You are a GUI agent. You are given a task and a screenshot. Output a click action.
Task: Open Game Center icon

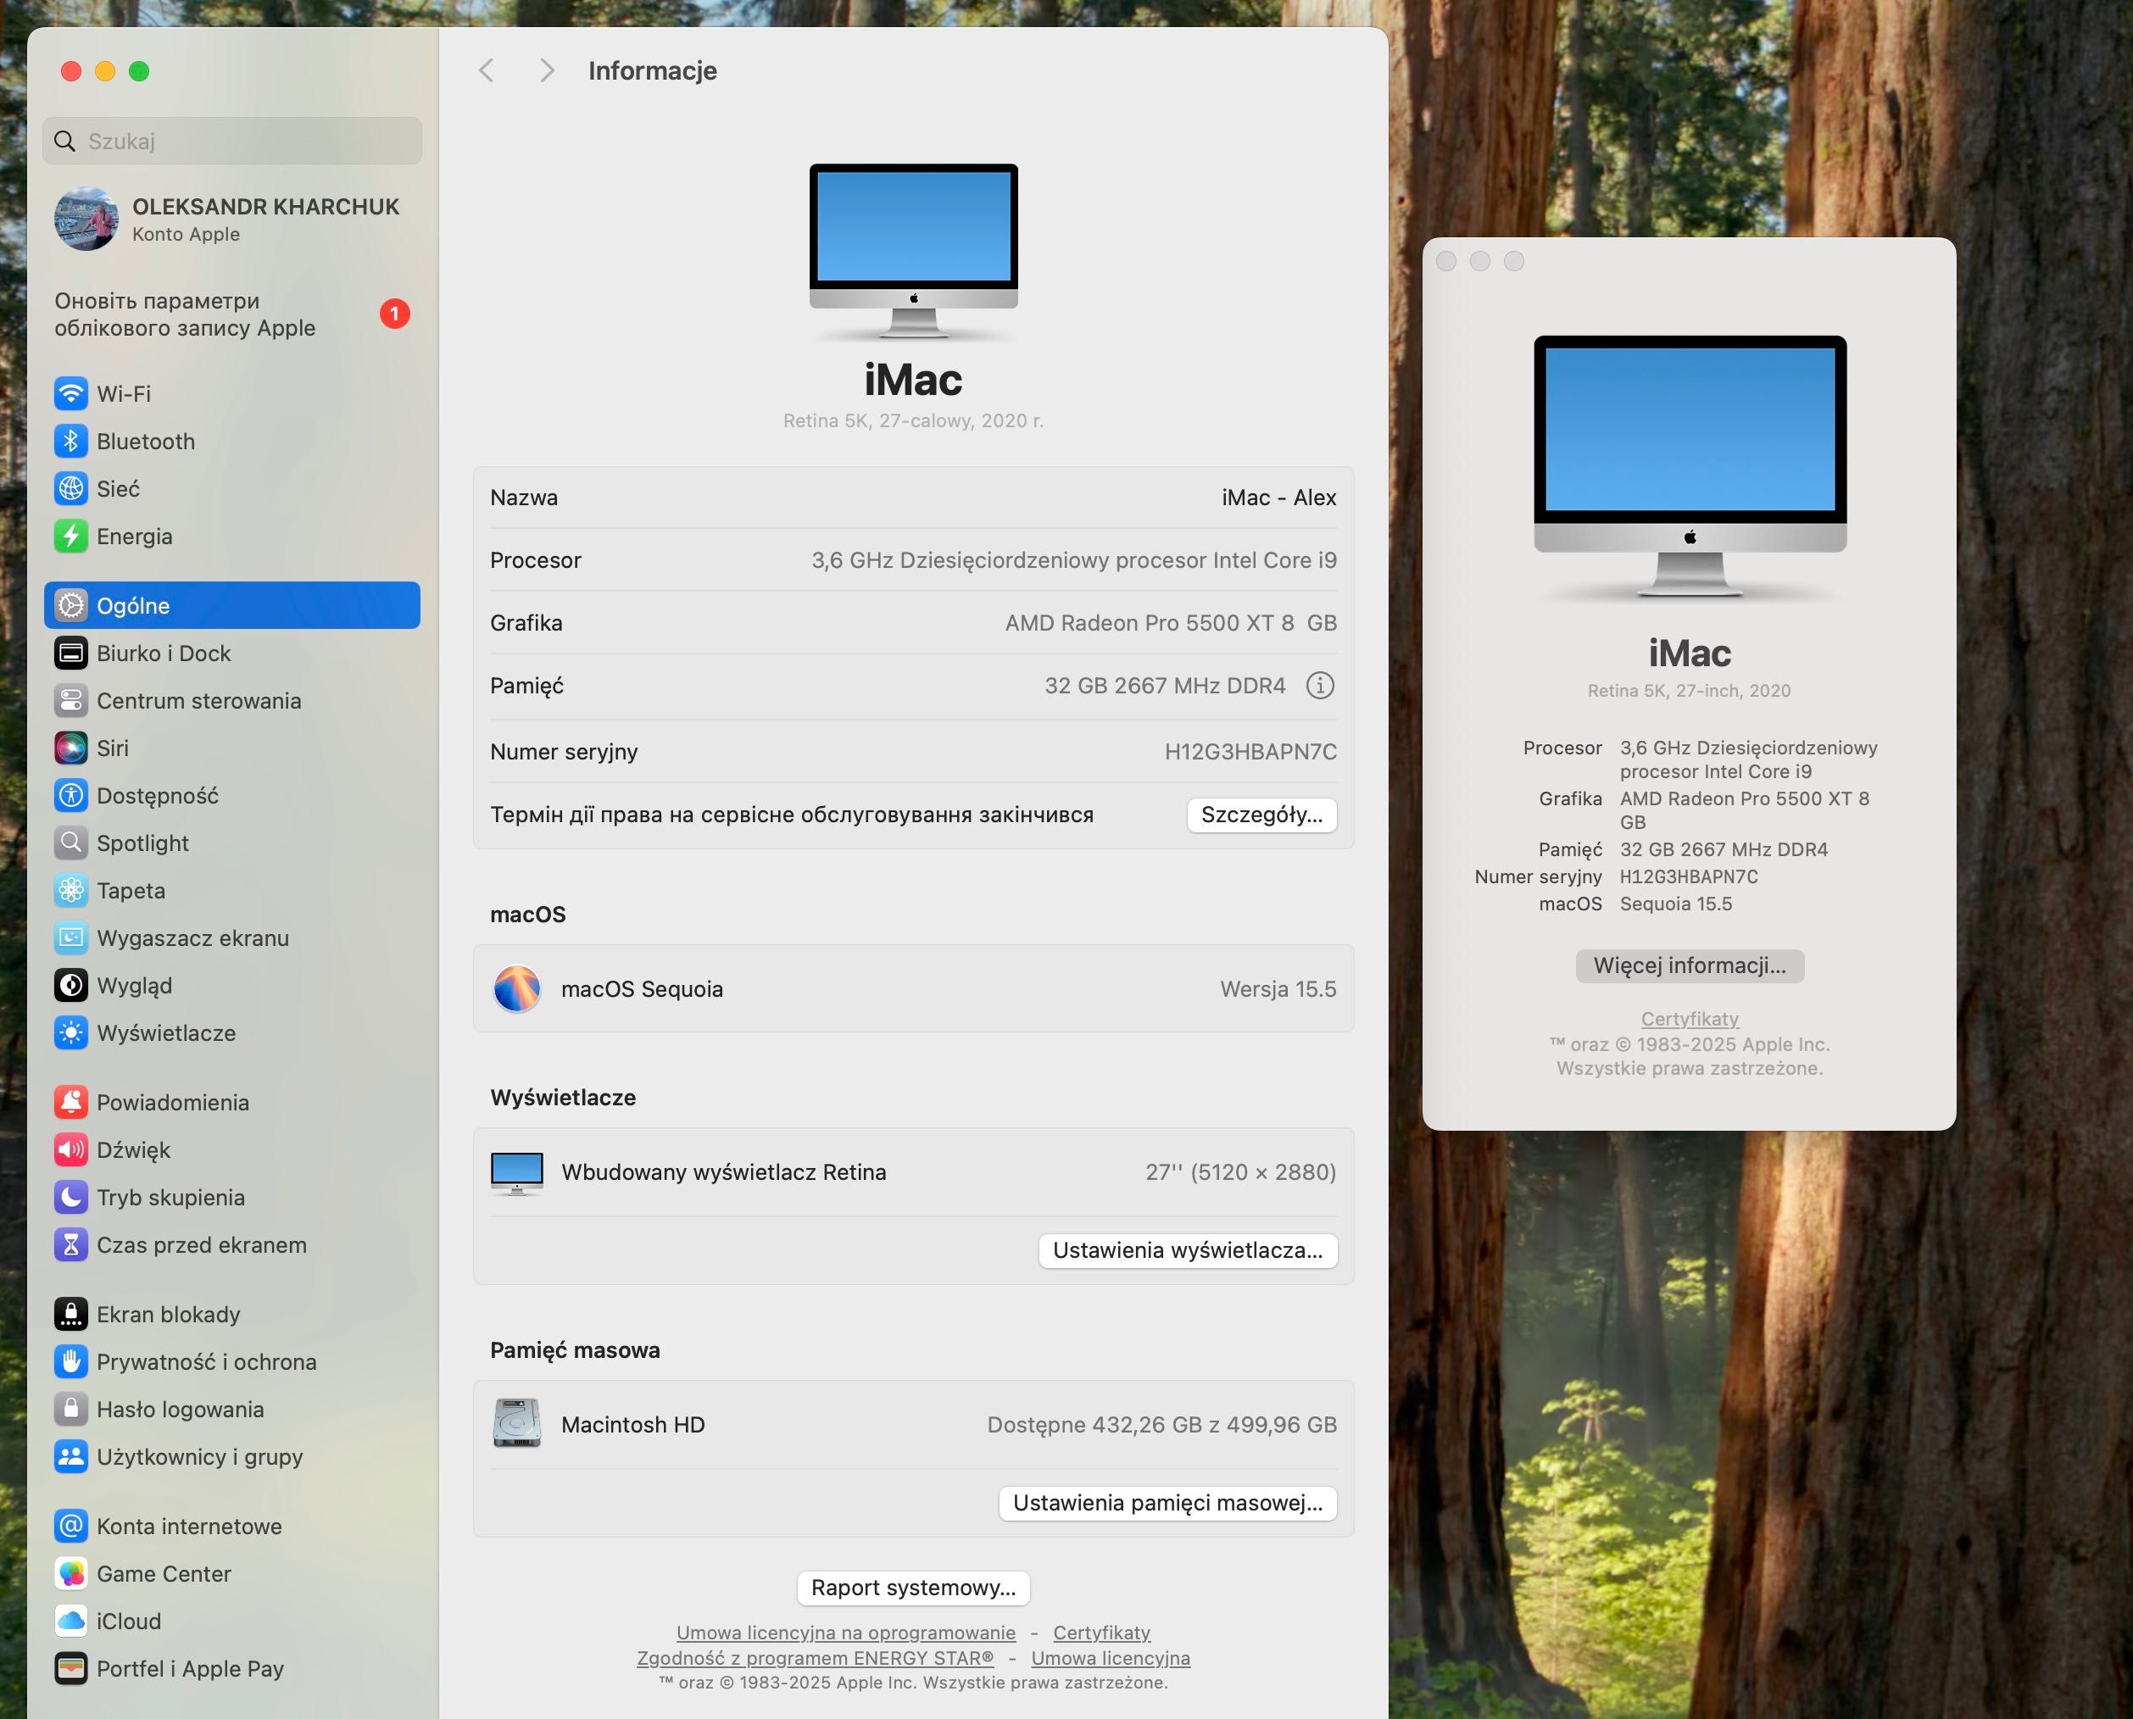pyautogui.click(x=70, y=1574)
